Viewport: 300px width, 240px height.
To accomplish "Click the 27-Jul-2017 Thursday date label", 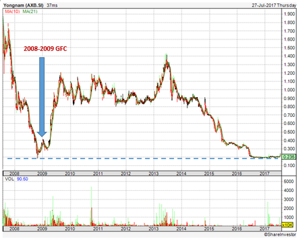I will click(274, 5).
